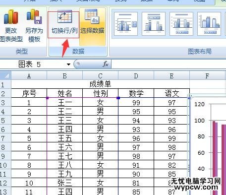The image size is (226, 195).
Task: Click name cell 王一
Action: click(x=64, y=102)
